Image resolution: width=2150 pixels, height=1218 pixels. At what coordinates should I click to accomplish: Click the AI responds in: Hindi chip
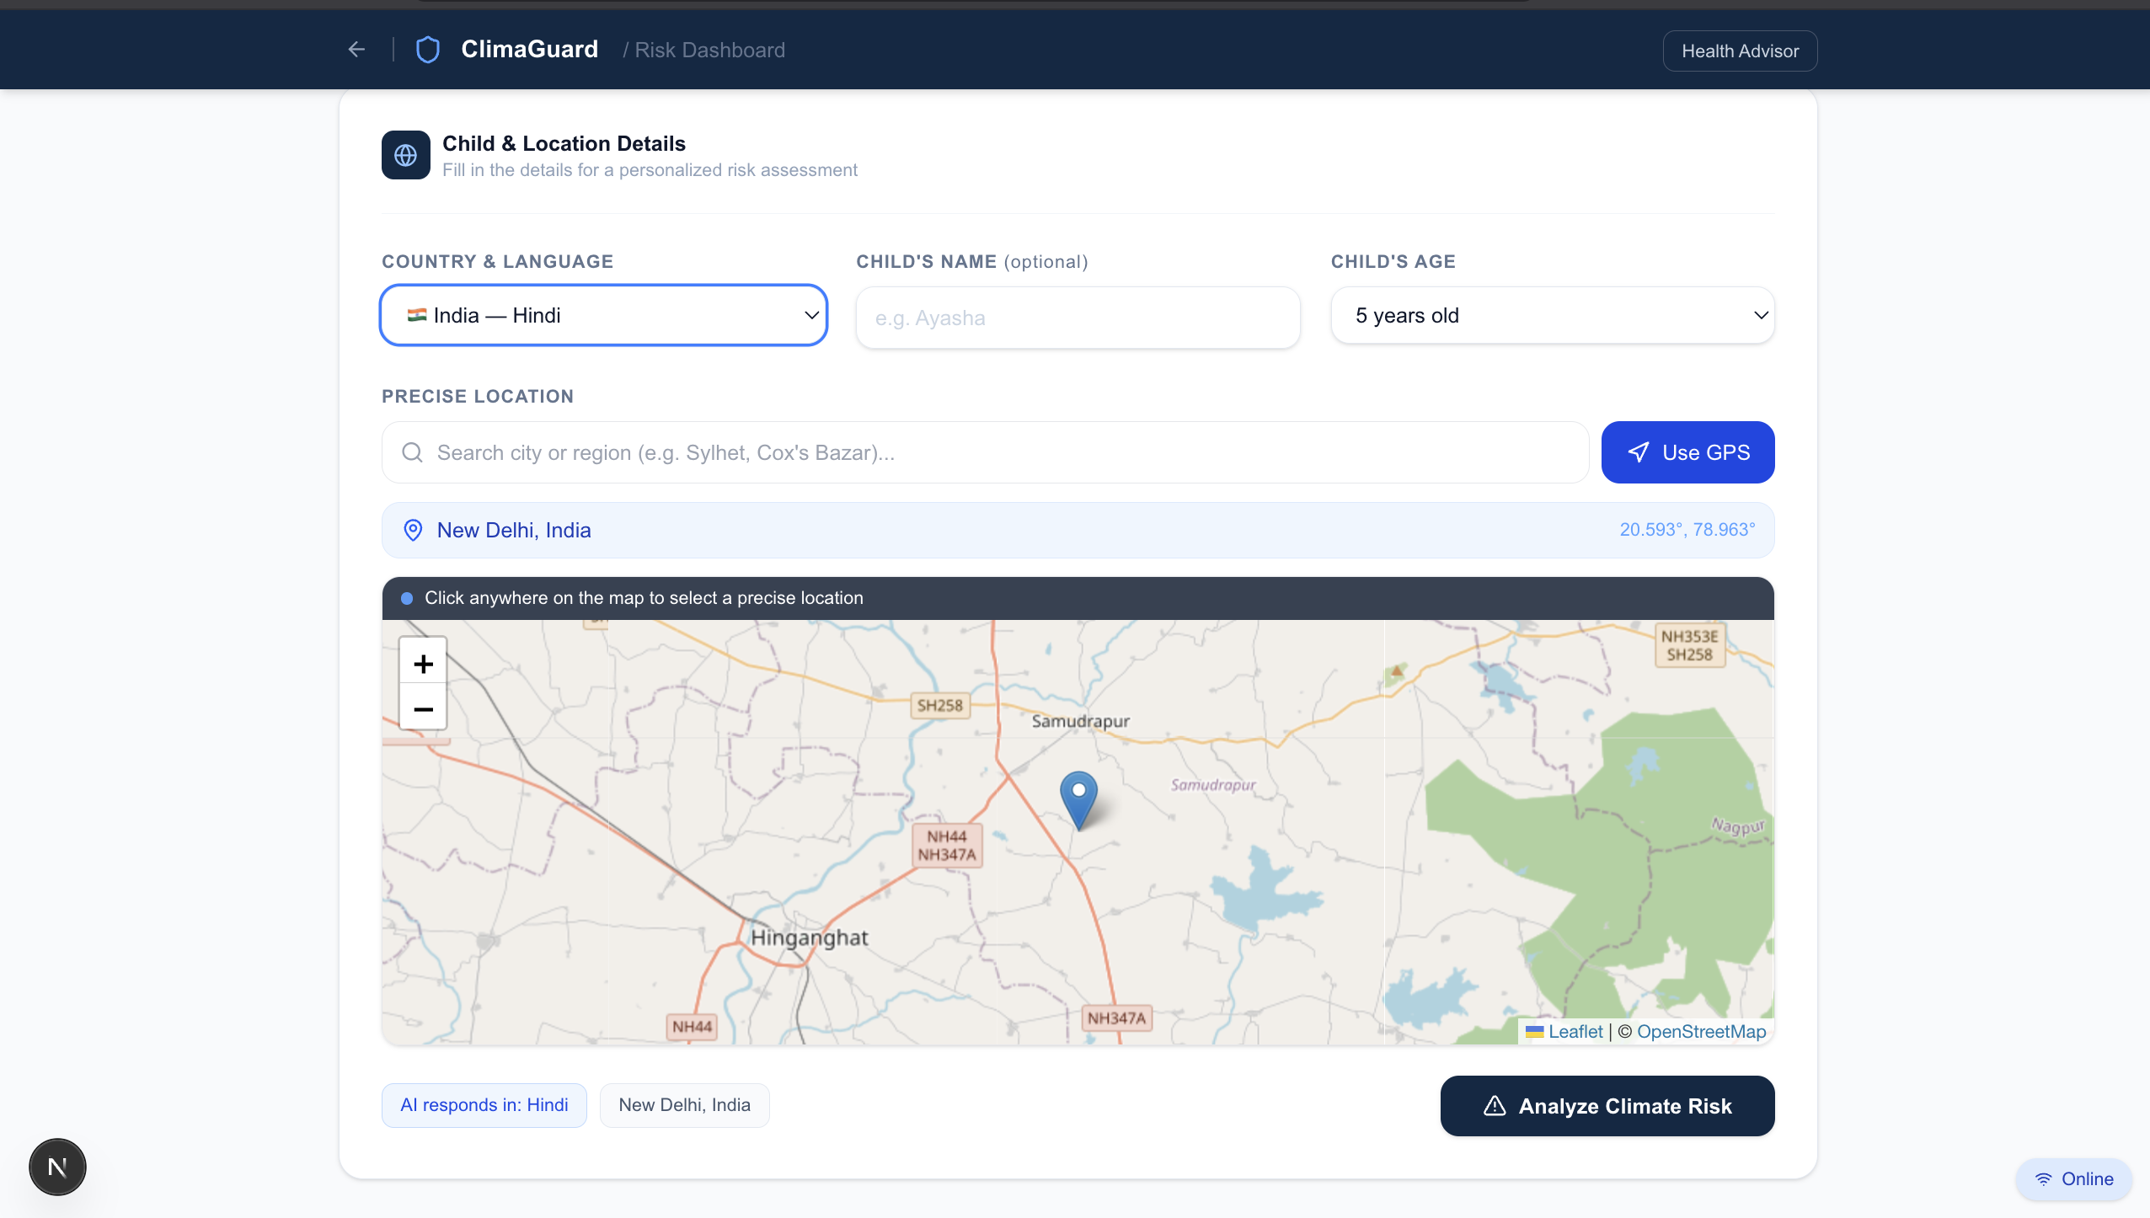point(484,1105)
